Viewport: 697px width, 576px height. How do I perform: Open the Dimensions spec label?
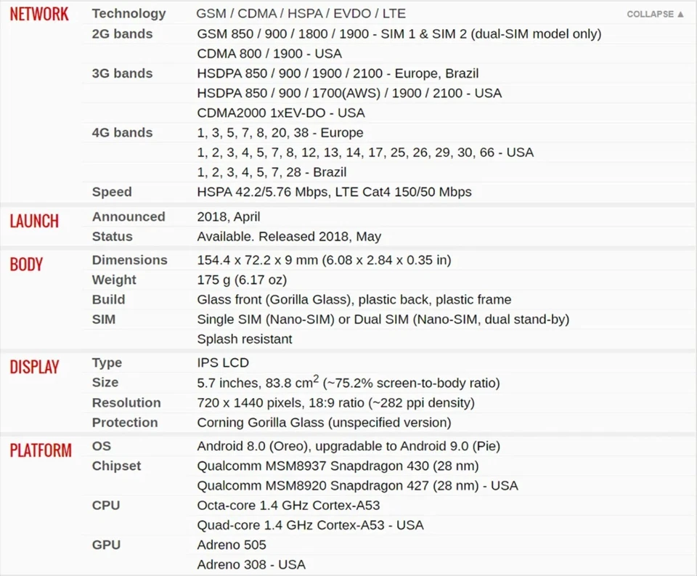129,260
